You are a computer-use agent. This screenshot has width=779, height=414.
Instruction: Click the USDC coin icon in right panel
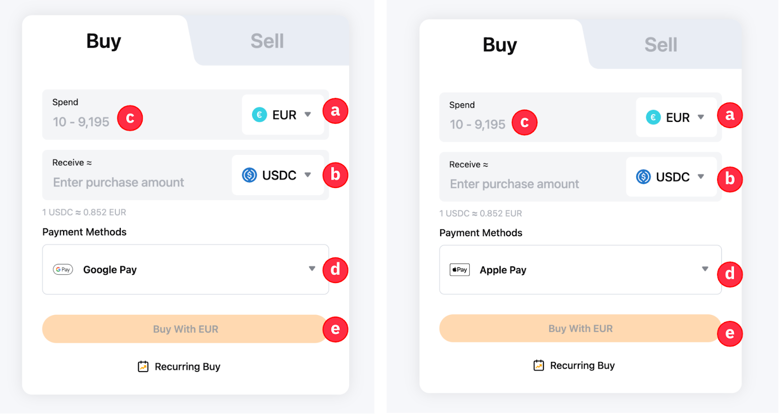[643, 177]
